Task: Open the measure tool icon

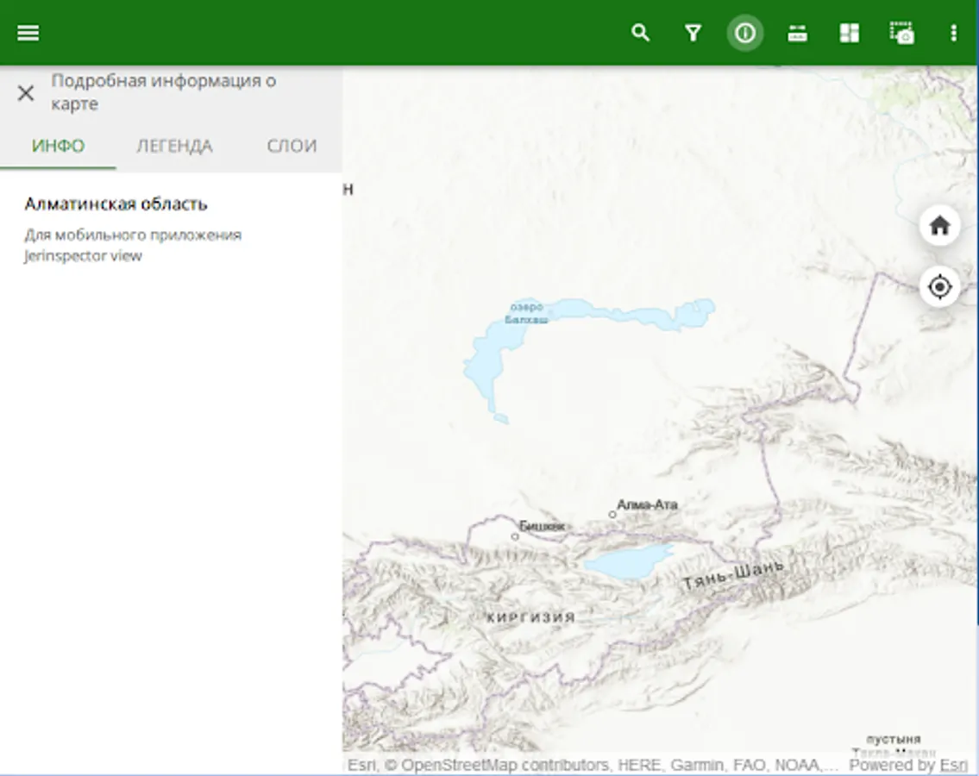Action: [x=797, y=33]
